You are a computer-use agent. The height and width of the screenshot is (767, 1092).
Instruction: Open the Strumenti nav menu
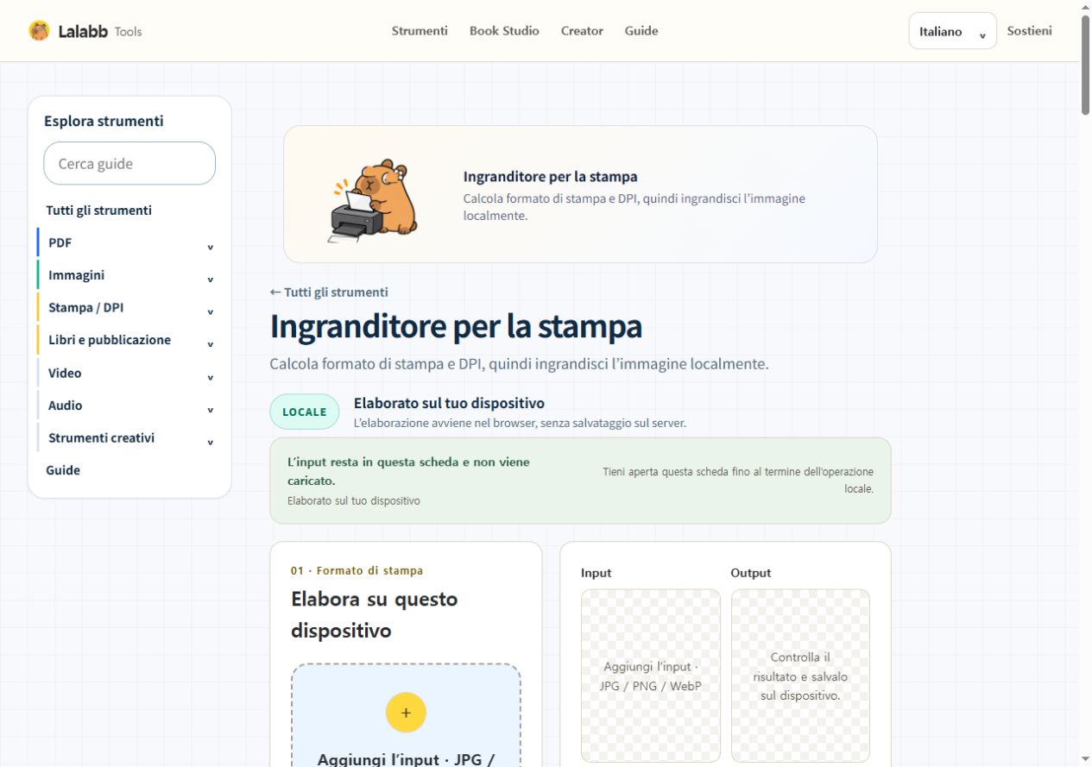(420, 31)
